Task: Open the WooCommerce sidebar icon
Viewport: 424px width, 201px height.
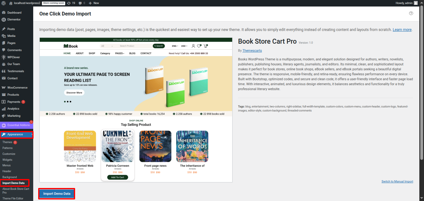Action: tap(4, 88)
